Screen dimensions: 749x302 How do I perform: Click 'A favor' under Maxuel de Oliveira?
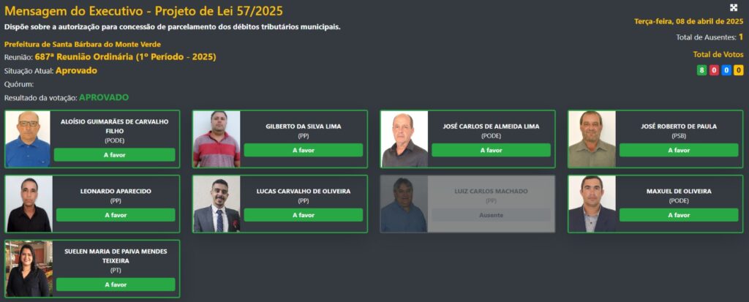coord(679,215)
